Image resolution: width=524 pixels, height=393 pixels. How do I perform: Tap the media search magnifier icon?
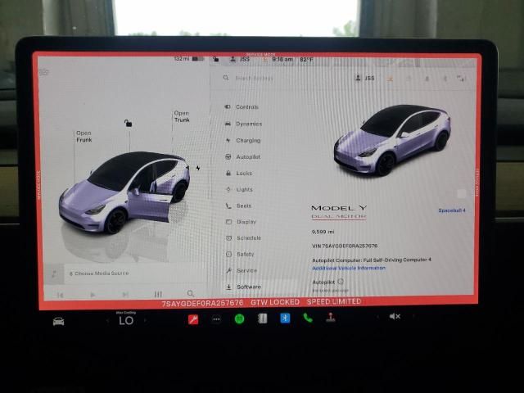click(x=190, y=294)
